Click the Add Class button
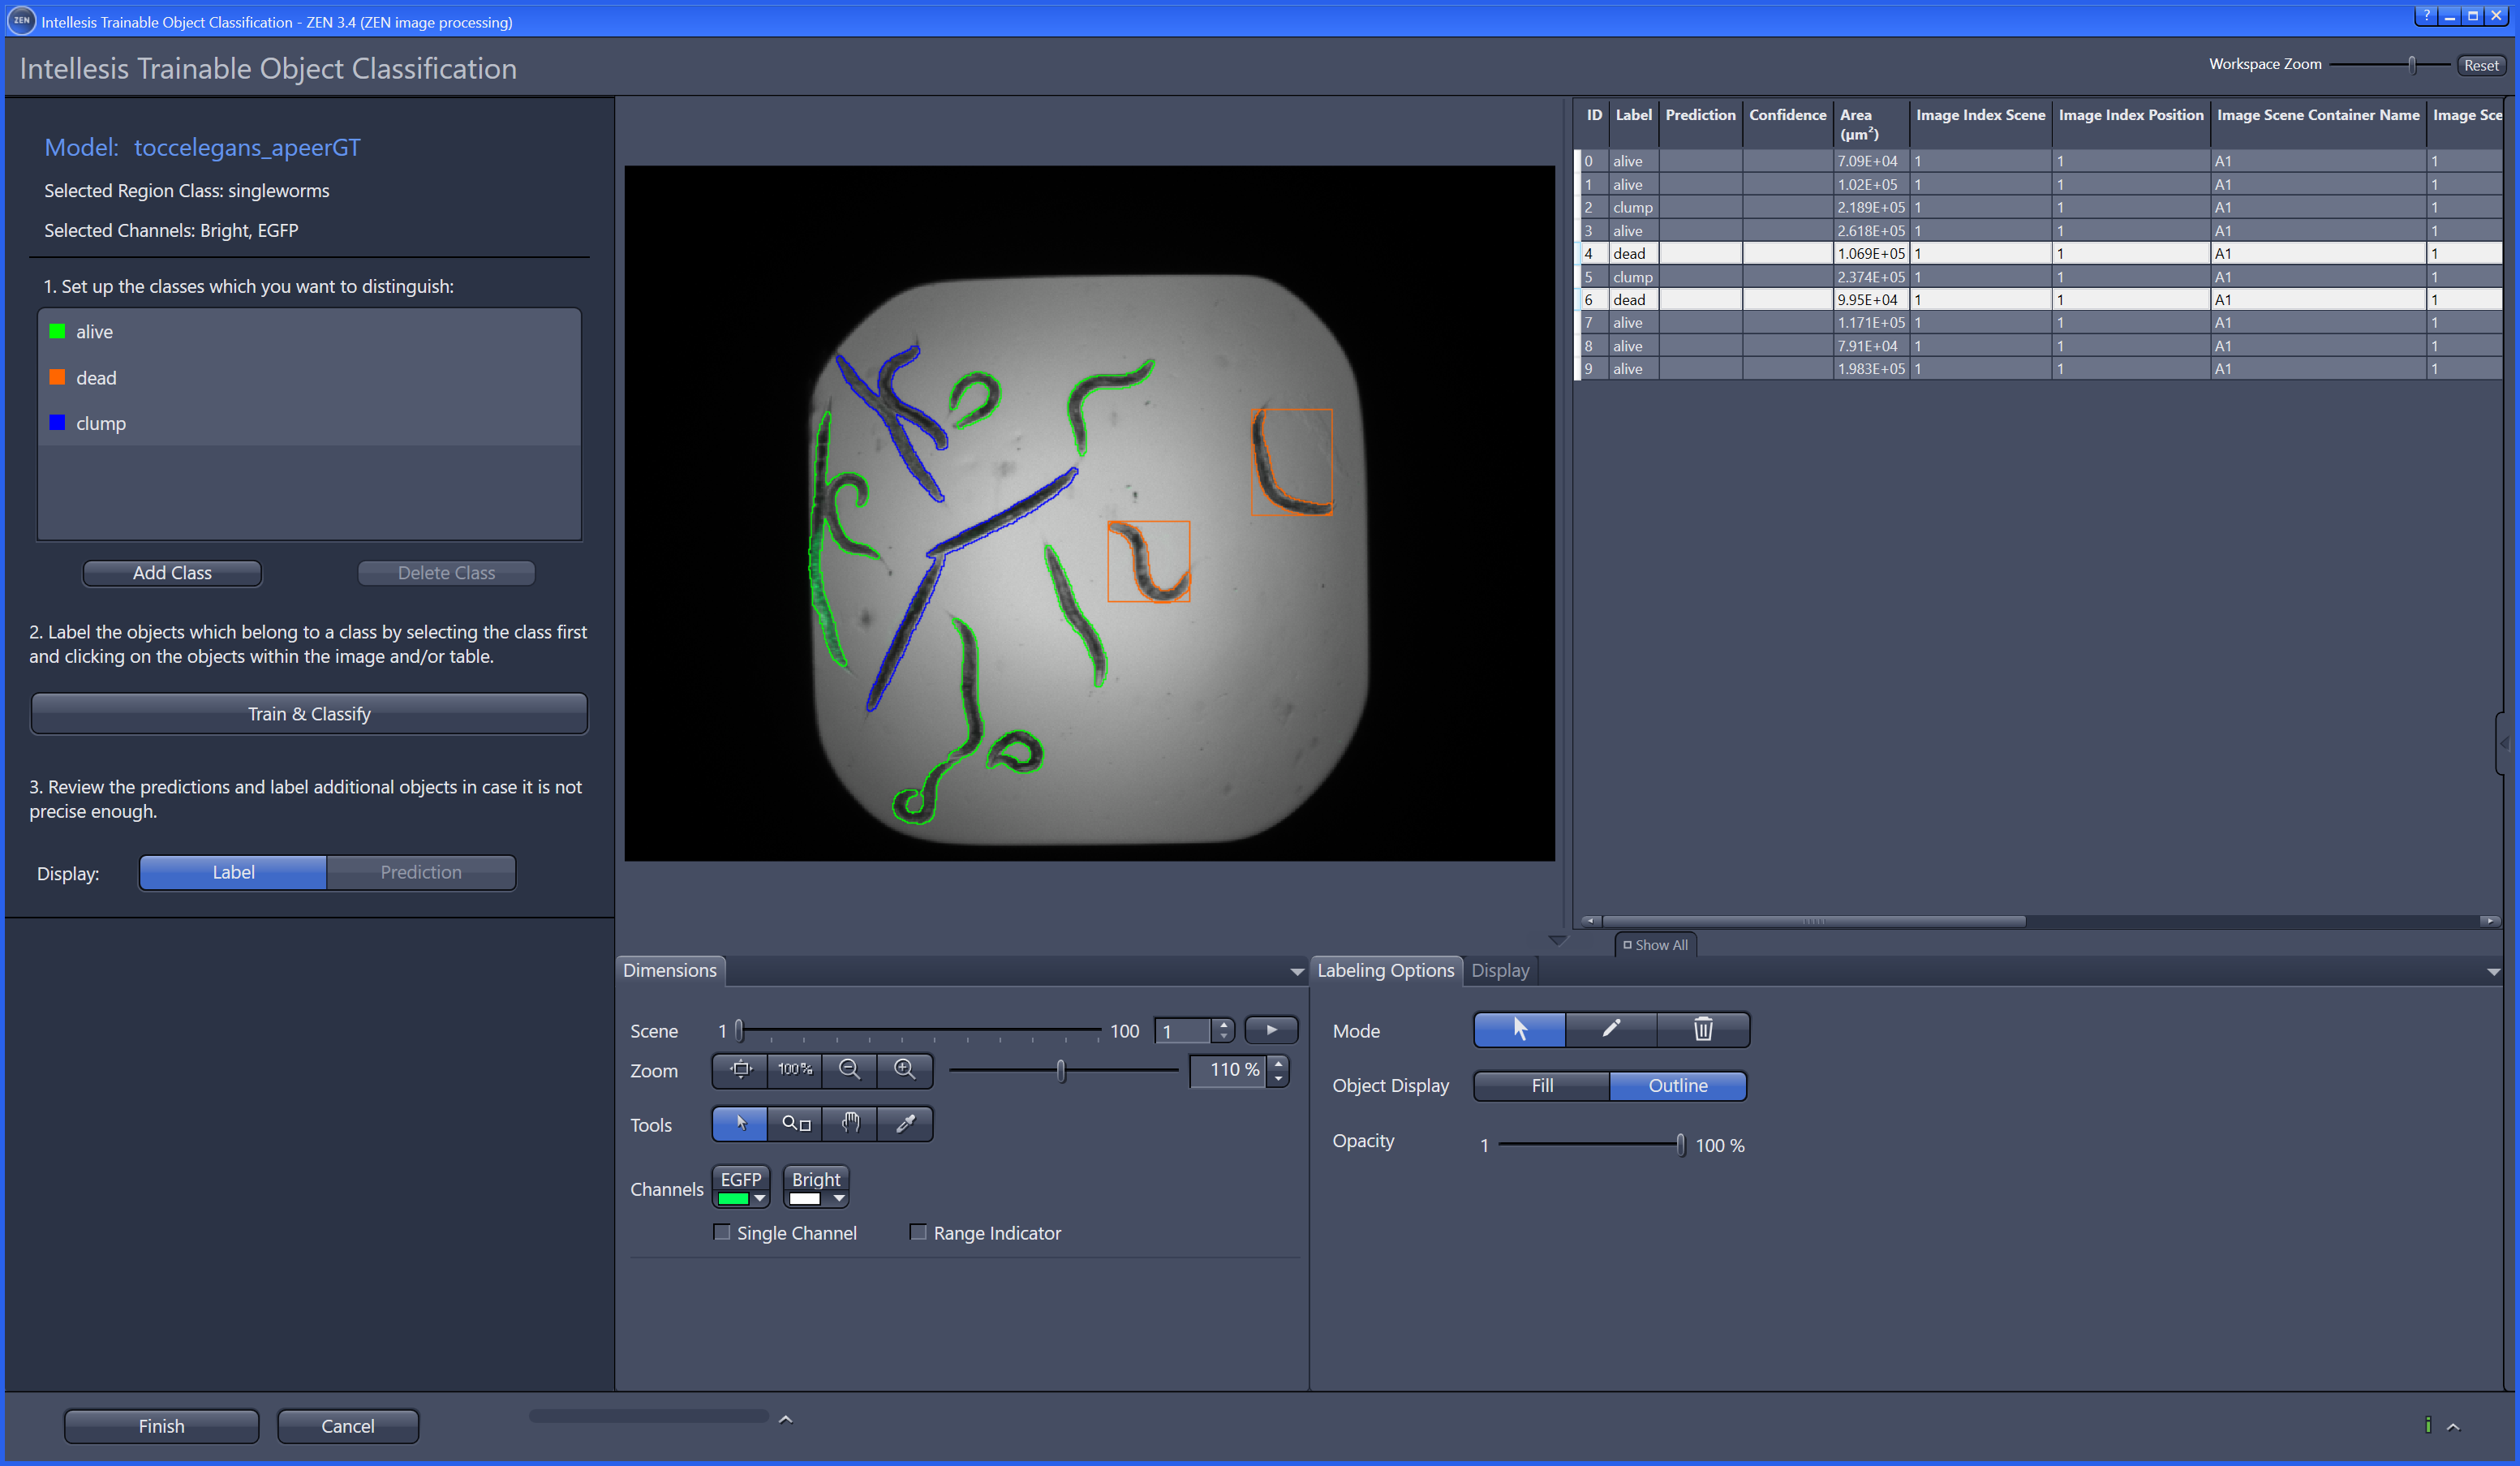 (172, 573)
